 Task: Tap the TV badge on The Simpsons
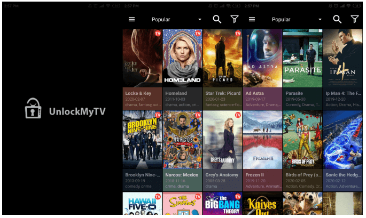[x=198, y=197]
